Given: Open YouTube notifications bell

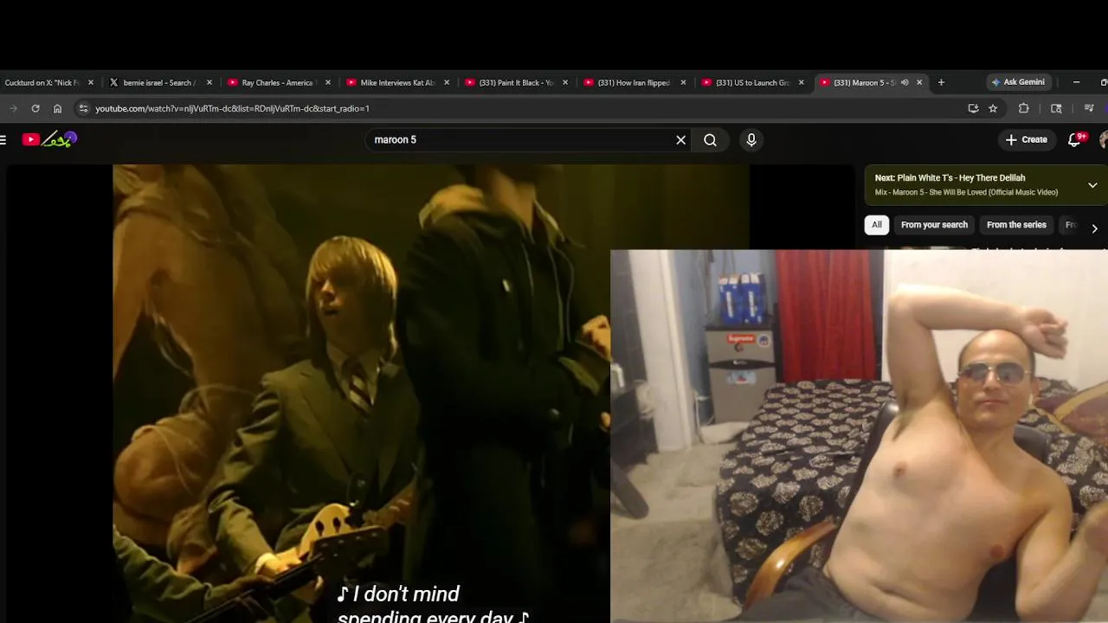Looking at the screenshot, I should click(x=1075, y=139).
